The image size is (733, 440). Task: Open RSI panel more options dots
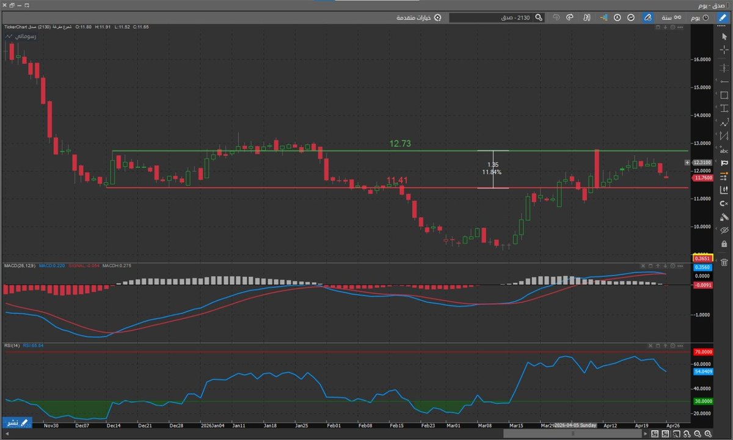(680, 346)
